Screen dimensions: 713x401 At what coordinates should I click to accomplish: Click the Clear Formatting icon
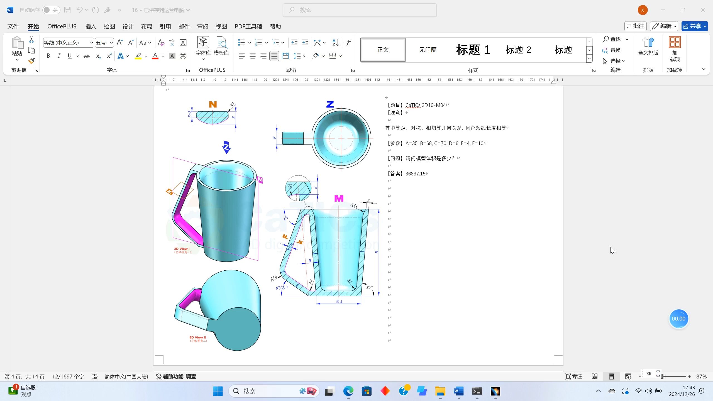(161, 42)
